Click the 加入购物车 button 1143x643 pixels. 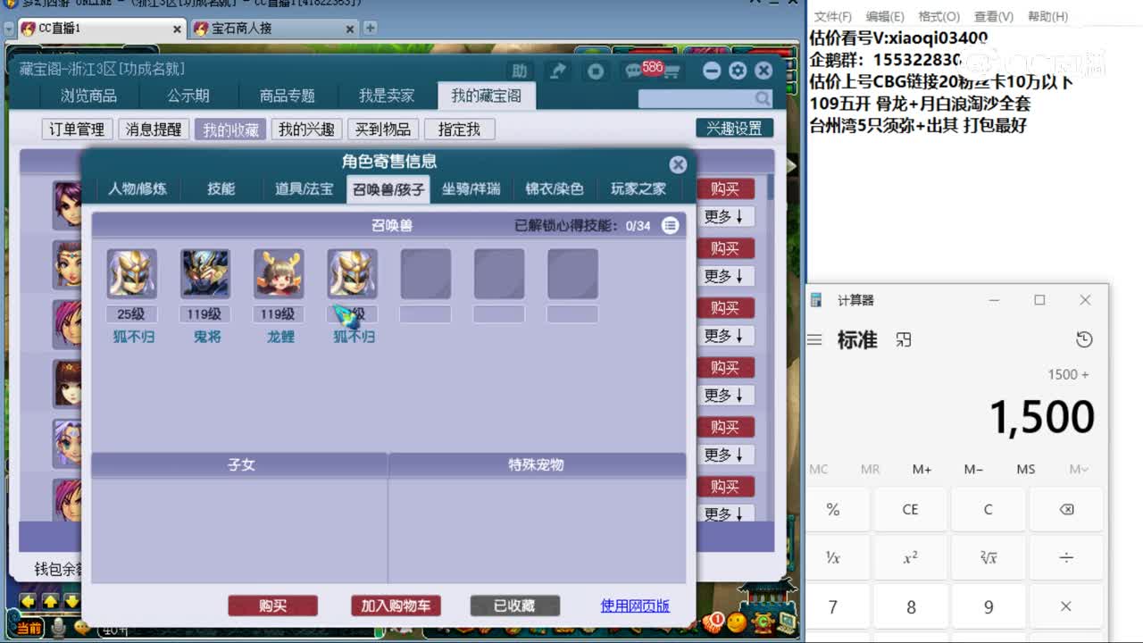pyautogui.click(x=394, y=605)
